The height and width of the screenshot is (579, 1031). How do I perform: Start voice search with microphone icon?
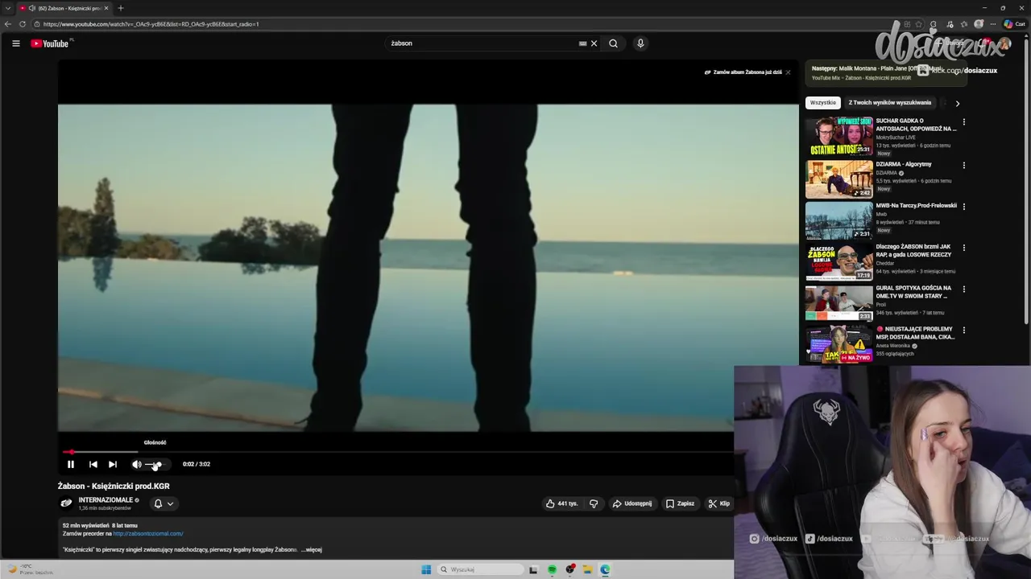(640, 43)
